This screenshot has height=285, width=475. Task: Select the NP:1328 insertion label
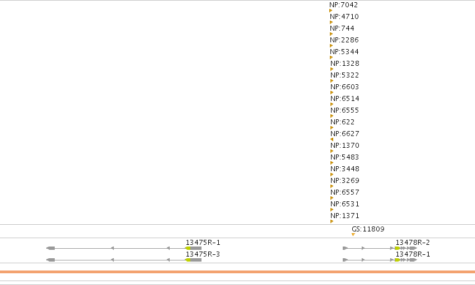coord(345,64)
